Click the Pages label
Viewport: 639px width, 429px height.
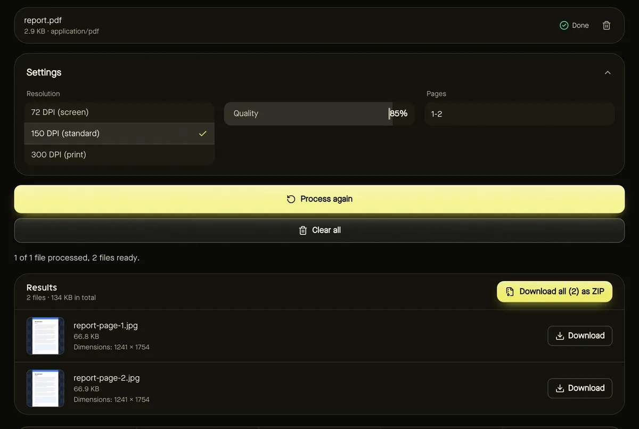tap(436, 94)
